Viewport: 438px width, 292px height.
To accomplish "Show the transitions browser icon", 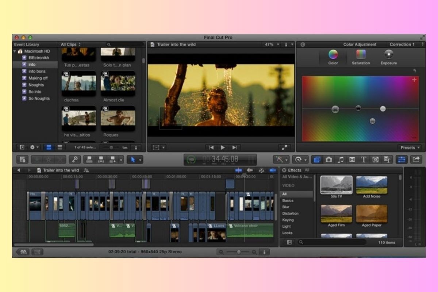I will [x=352, y=160].
